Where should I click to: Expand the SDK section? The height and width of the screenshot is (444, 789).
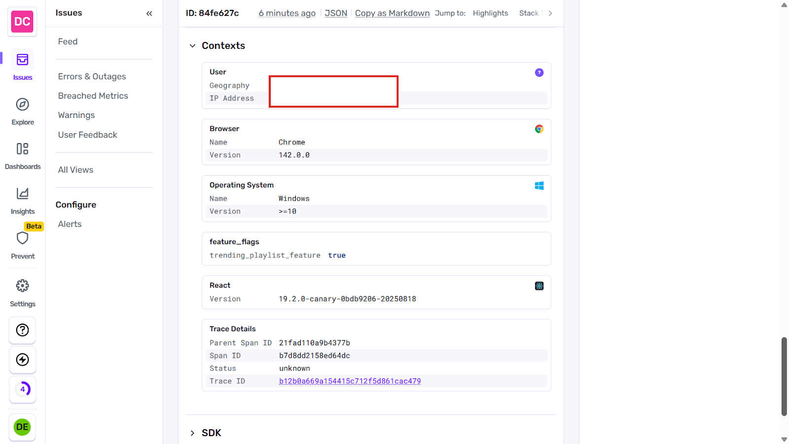coord(192,433)
